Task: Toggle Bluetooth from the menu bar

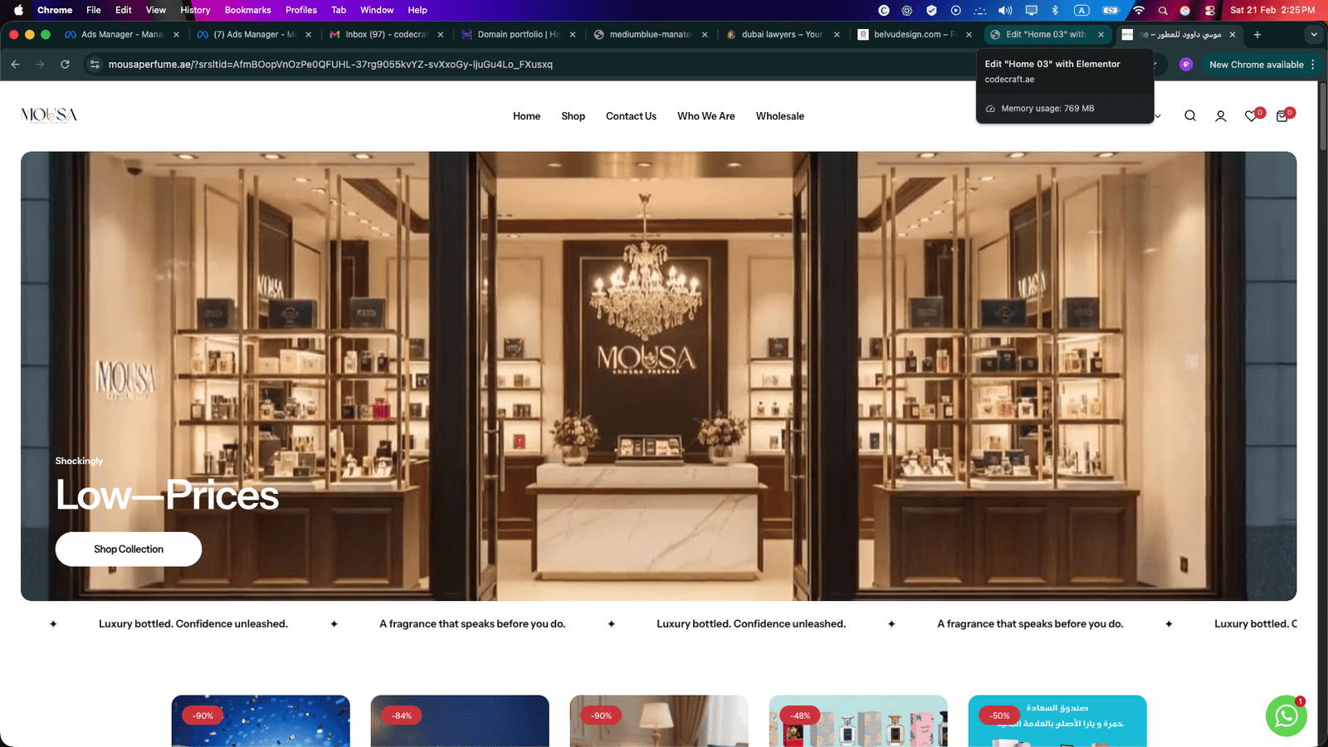Action: [1055, 10]
